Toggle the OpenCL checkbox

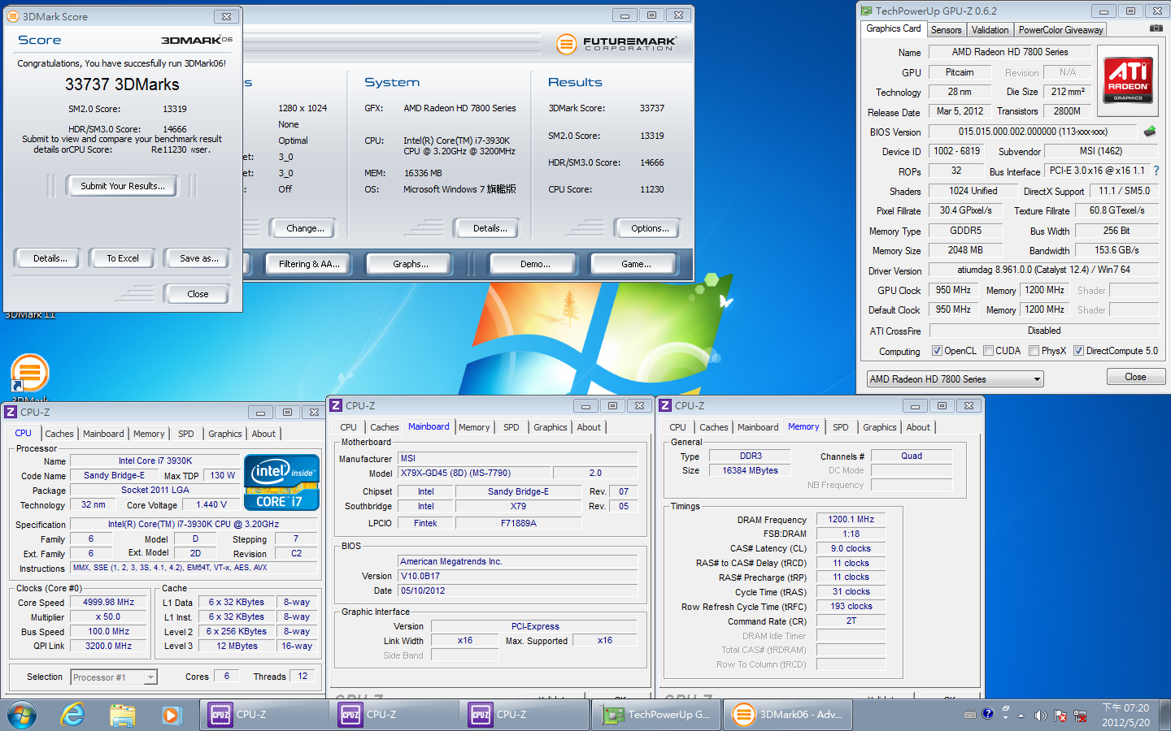pyautogui.click(x=937, y=351)
